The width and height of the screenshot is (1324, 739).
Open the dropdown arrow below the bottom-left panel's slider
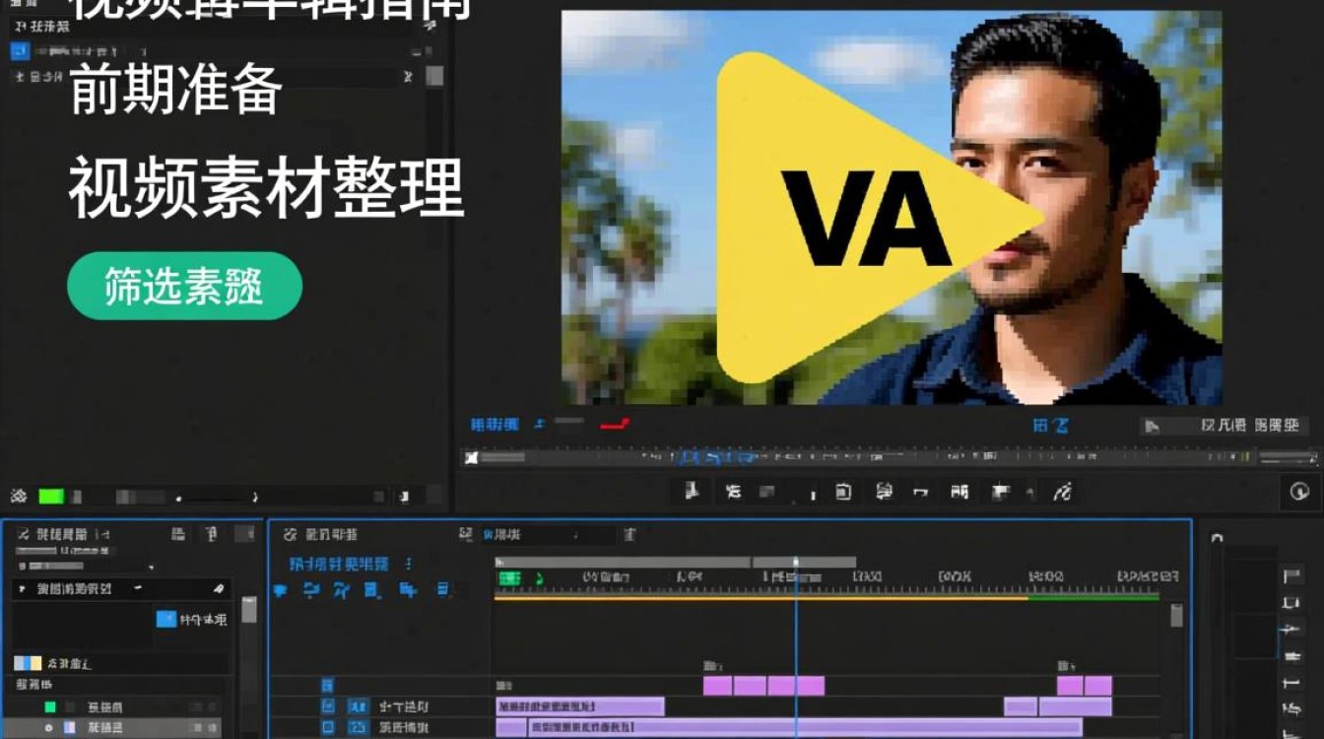point(151,568)
